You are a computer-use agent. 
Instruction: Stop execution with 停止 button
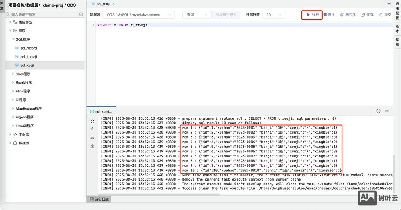click(329, 15)
